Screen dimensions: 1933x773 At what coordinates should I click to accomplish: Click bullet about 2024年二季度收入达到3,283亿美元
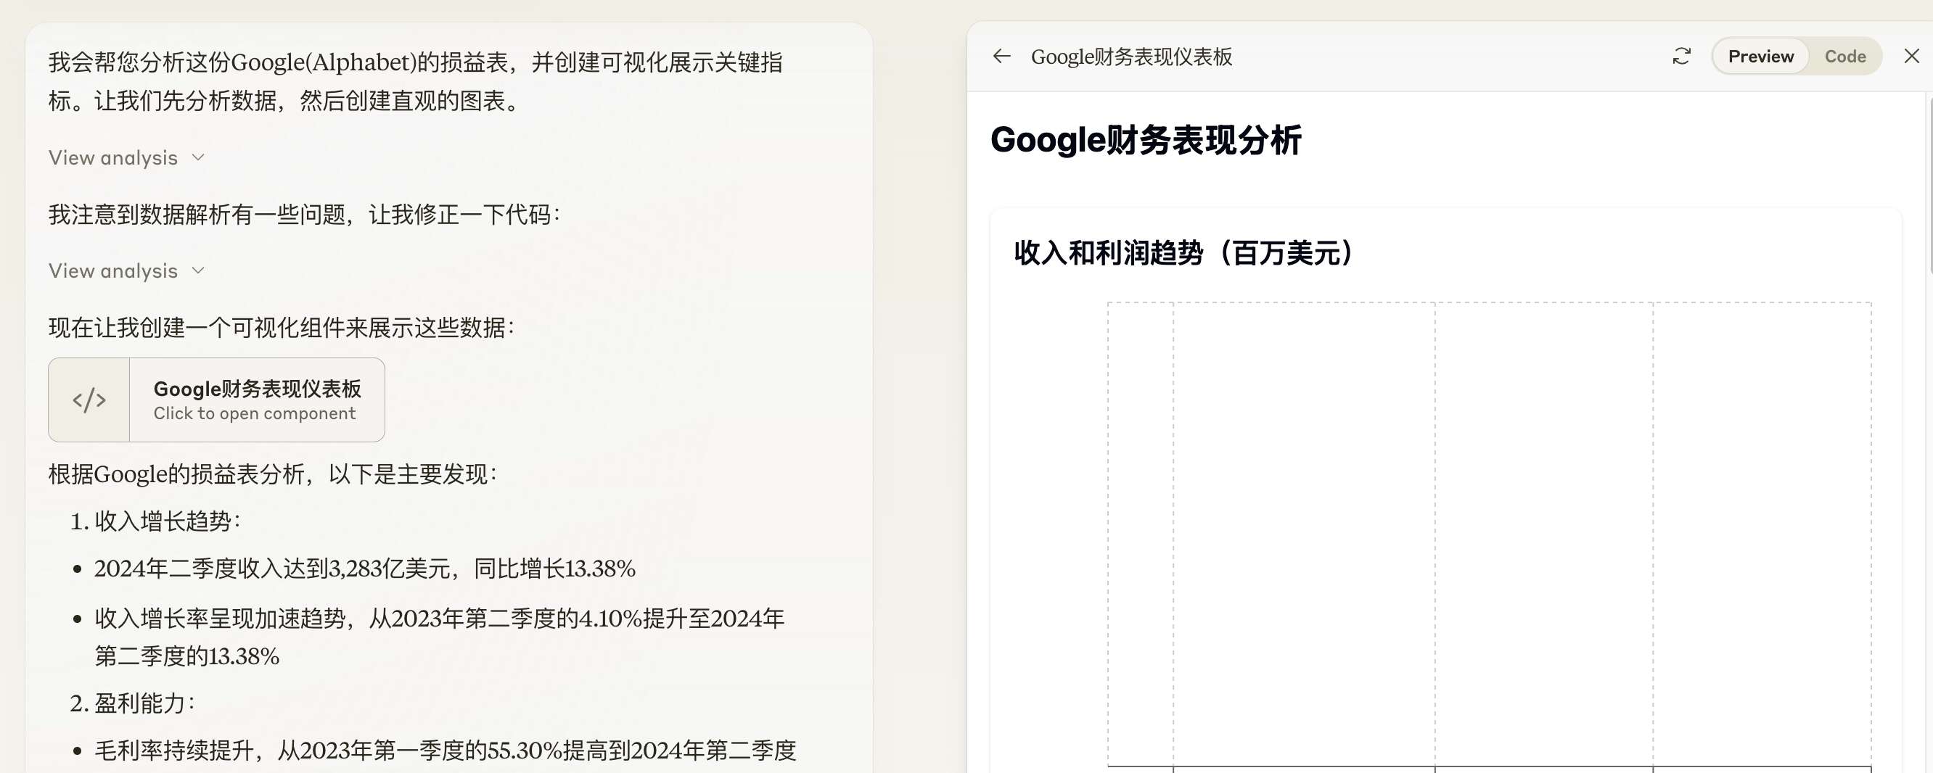(x=365, y=569)
